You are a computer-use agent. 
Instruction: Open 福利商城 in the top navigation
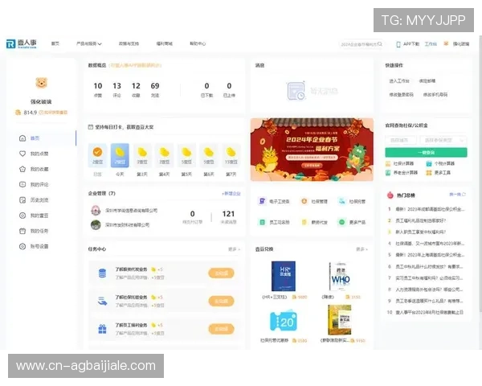pyautogui.click(x=165, y=43)
